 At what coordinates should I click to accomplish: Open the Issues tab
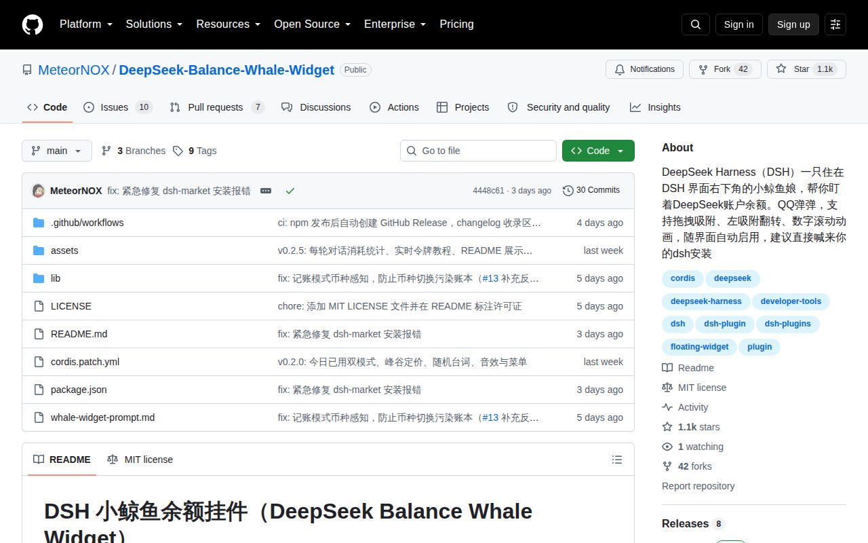click(x=118, y=107)
